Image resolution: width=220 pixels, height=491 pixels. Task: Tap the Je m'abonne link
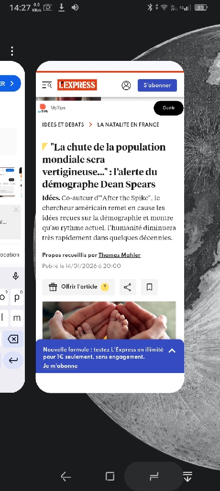point(60,366)
